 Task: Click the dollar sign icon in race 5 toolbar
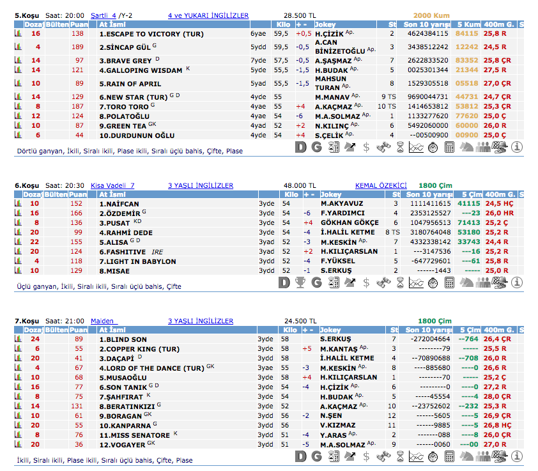click(x=366, y=147)
